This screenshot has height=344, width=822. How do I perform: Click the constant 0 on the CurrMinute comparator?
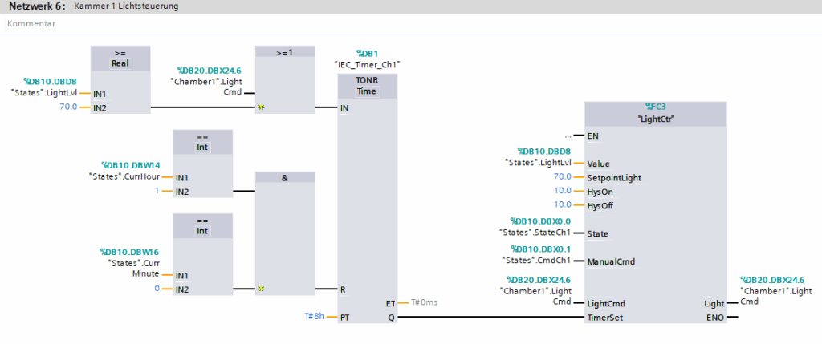[156, 289]
